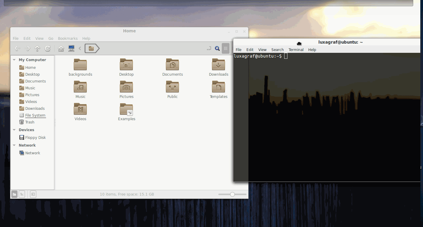Collapse the My Computer sidebar section
Image resolution: width=423 pixels, height=227 pixels.
point(14,60)
